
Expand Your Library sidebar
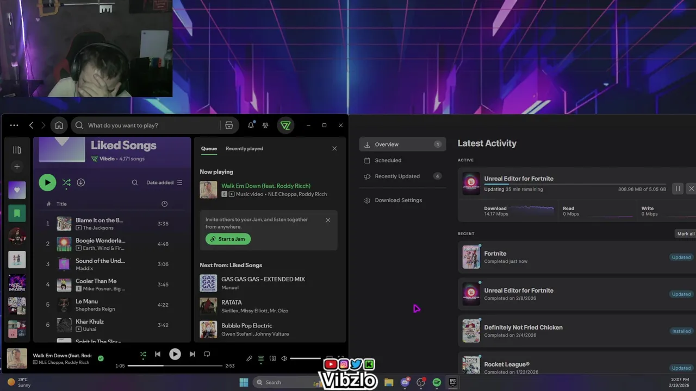[17, 150]
